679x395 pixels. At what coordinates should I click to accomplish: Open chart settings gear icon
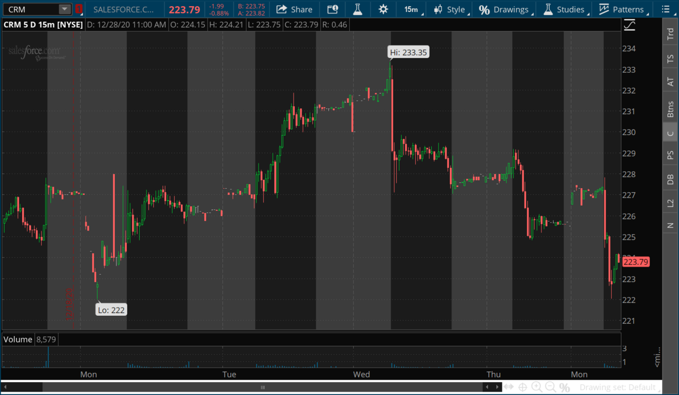pos(383,10)
